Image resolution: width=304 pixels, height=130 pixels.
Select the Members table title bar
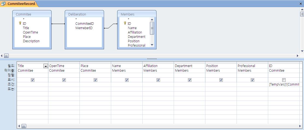pos(137,14)
